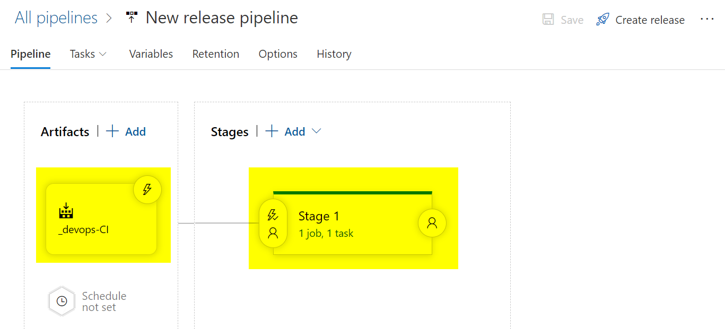Open the Schedule not set label

click(x=104, y=301)
